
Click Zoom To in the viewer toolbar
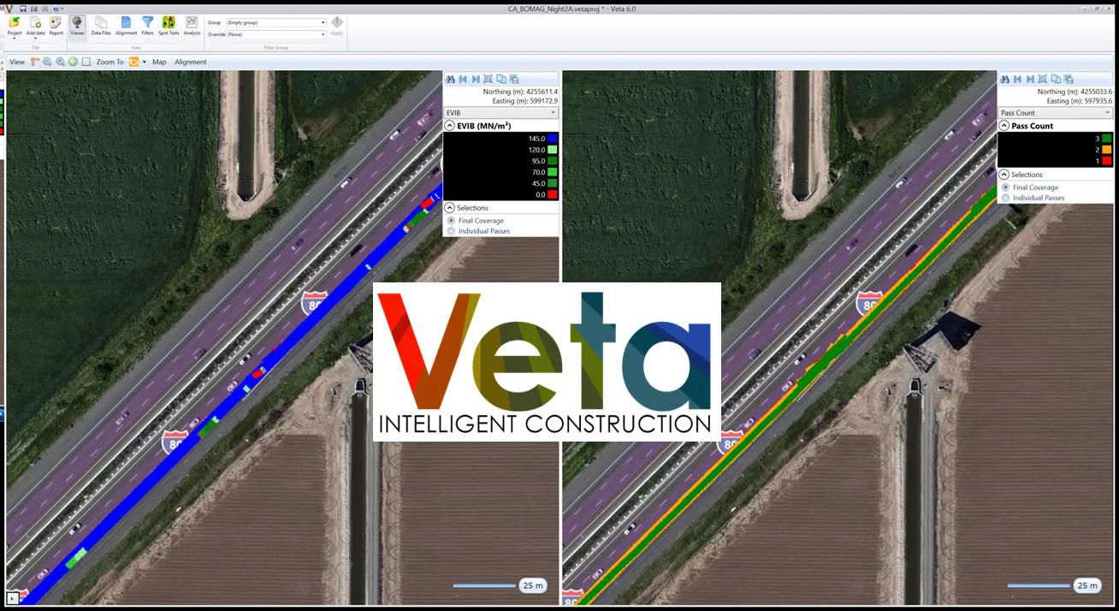110,62
